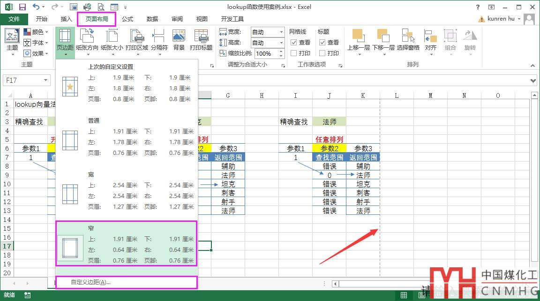This screenshot has width=540, height=301.
Task: Click 自定义边距(A)... custom margins option
Action: (x=90, y=282)
